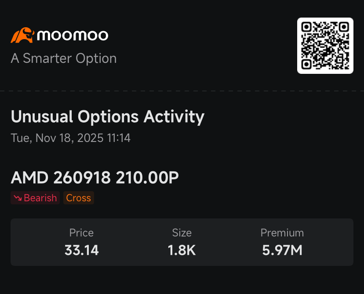Click the top-left finder square of QR code
The image size is (364, 294).
pos(306,27)
